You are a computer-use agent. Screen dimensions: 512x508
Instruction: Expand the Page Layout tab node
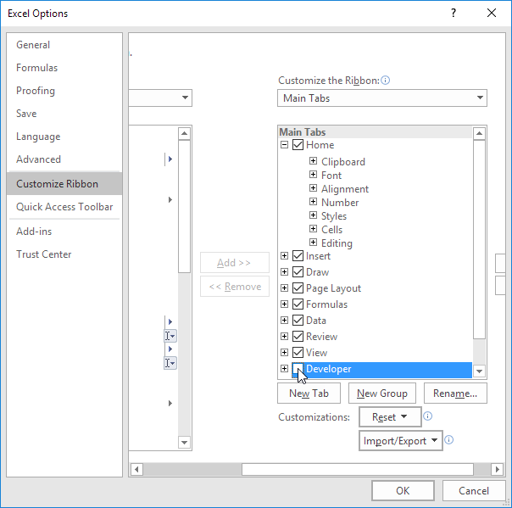pyautogui.click(x=285, y=287)
